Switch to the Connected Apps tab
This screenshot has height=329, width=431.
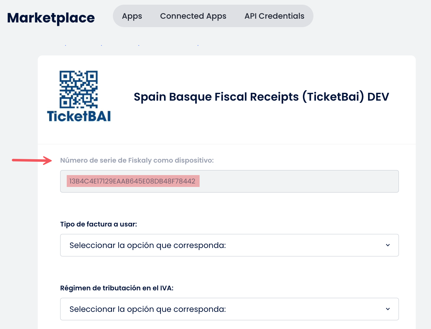[x=193, y=16]
